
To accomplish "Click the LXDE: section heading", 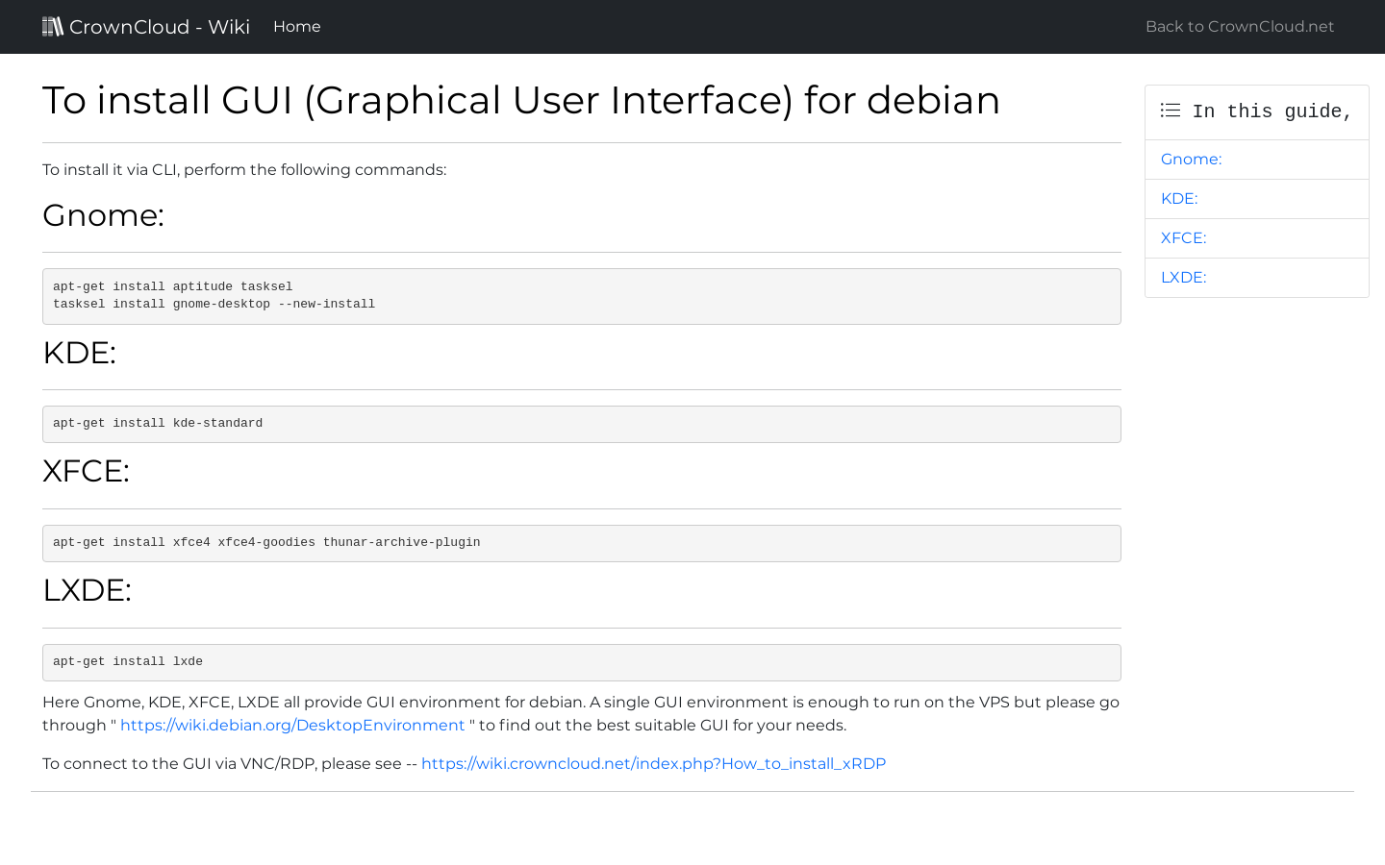I will pos(87,590).
